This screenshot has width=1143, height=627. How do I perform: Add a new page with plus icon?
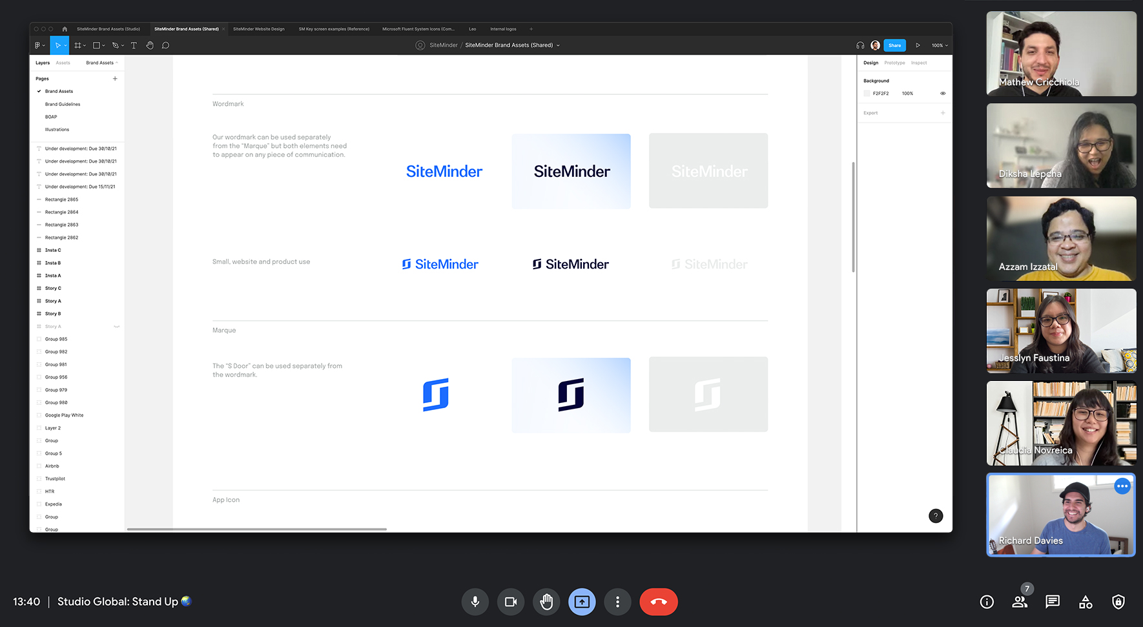coord(115,79)
